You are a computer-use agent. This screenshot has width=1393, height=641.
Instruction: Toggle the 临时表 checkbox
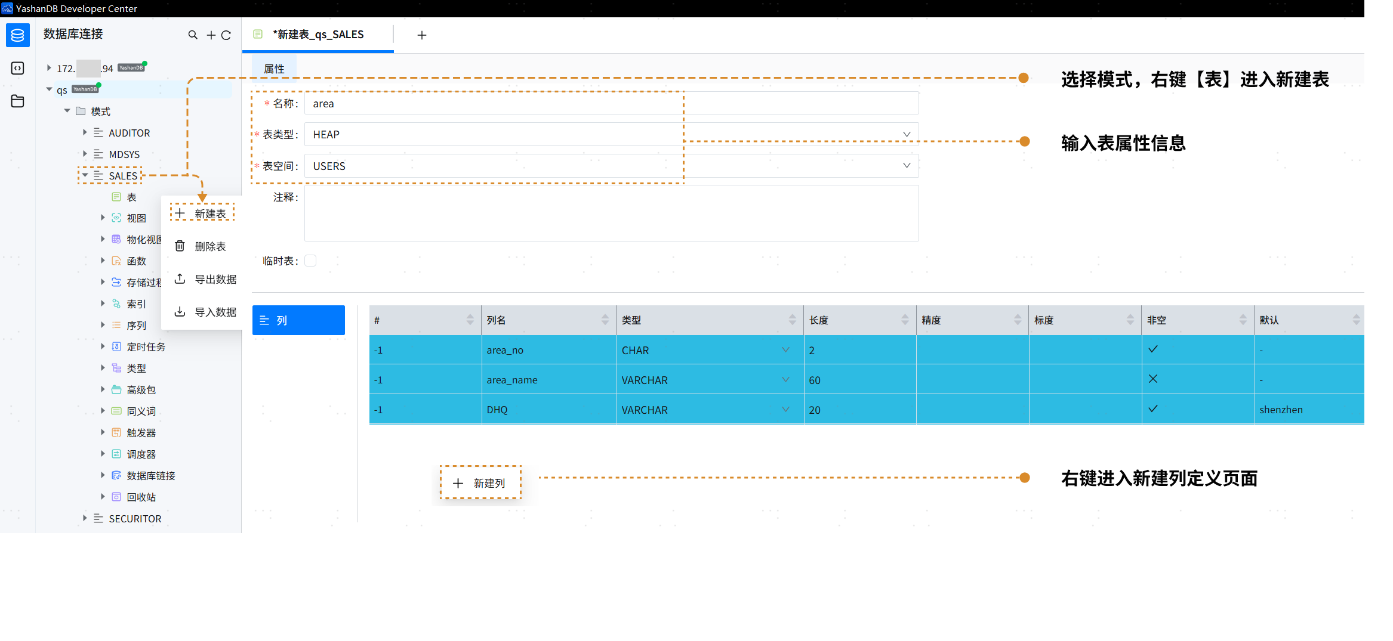310,261
